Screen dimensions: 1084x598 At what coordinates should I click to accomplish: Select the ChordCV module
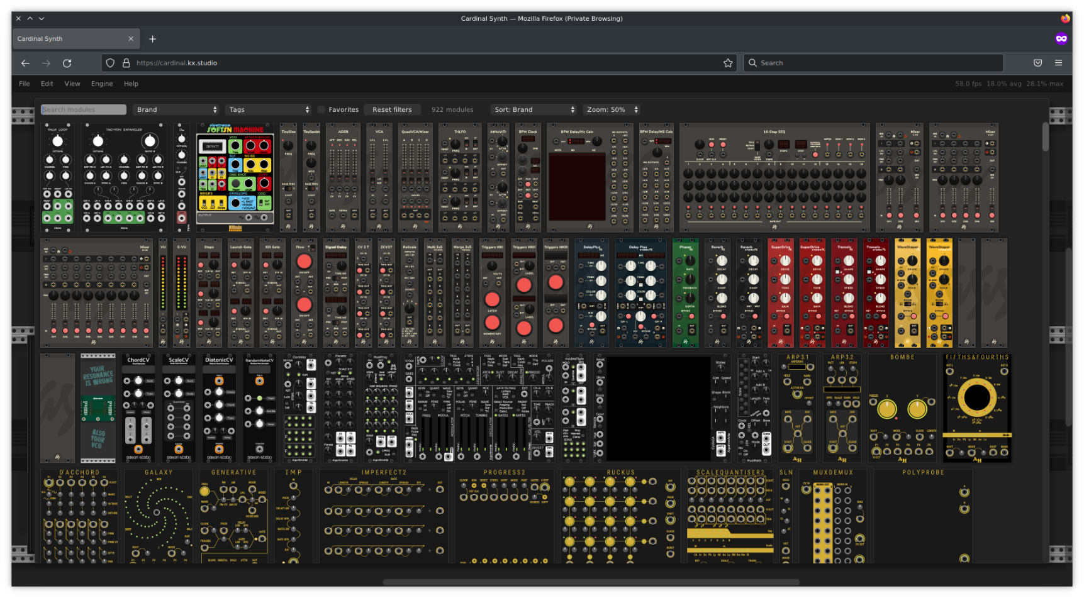click(x=138, y=408)
